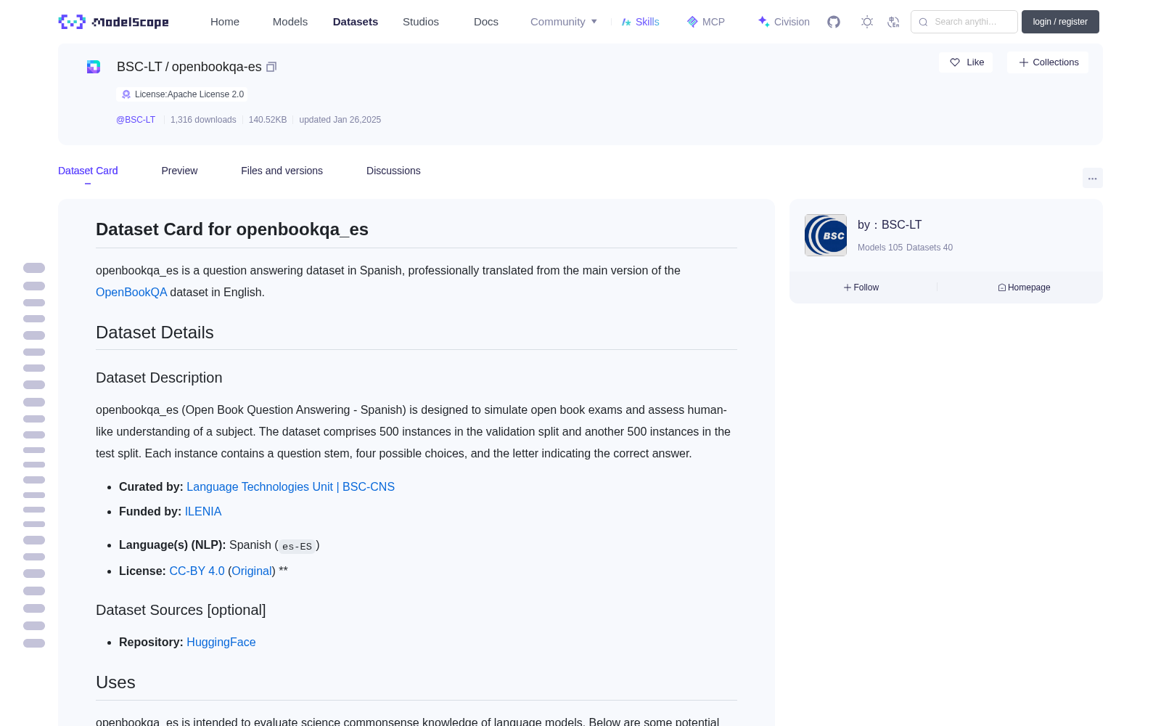The width and height of the screenshot is (1161, 726).
Task: Jump to first outline marker in sidebar
Action: (34, 268)
